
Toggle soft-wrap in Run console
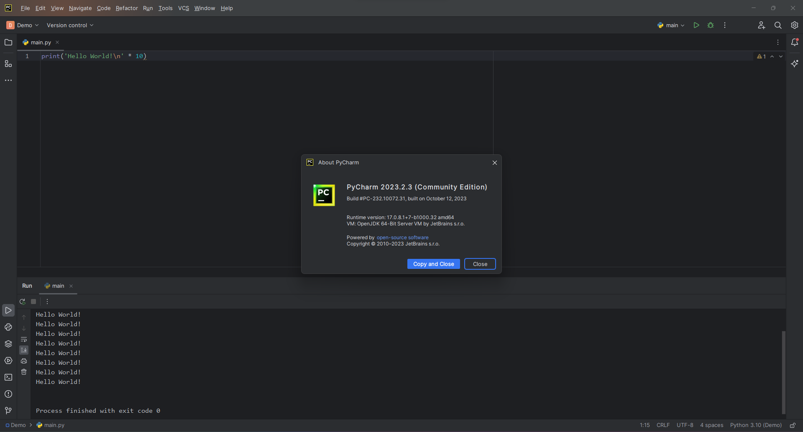(24, 339)
